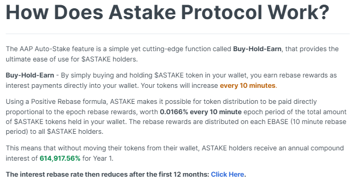Click "for Year 1." after the percentage
This screenshot has height=186, width=358.
point(98,158)
